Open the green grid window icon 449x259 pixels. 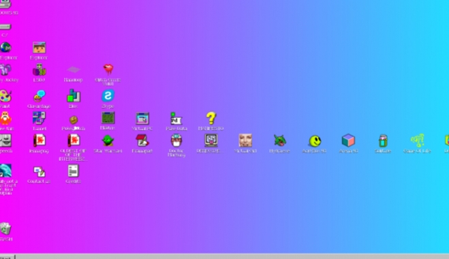tap(108, 118)
